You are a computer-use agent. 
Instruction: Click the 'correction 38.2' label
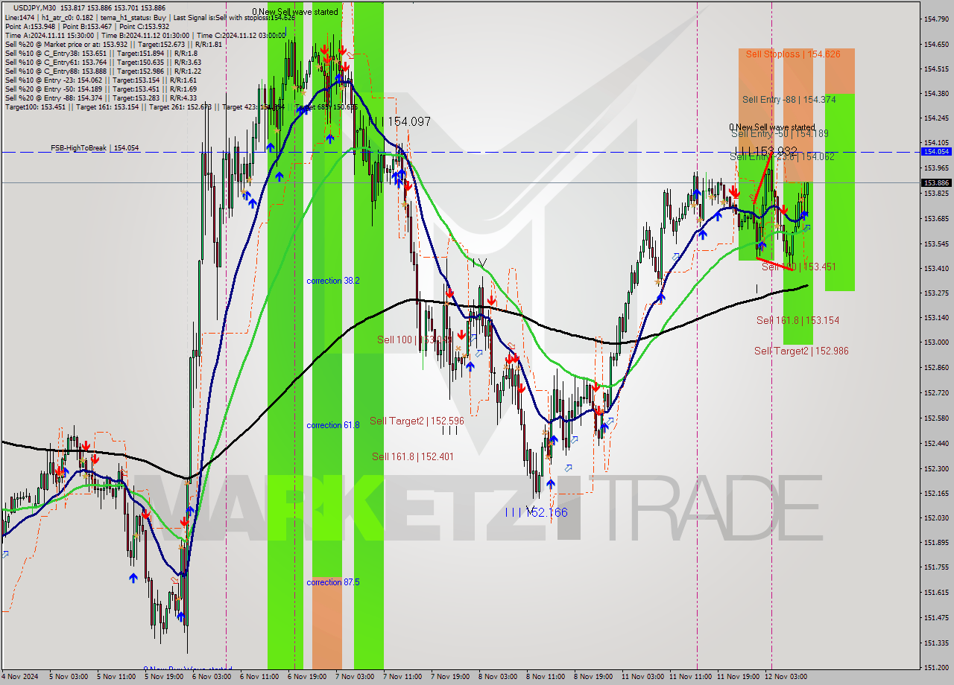pyautogui.click(x=333, y=281)
